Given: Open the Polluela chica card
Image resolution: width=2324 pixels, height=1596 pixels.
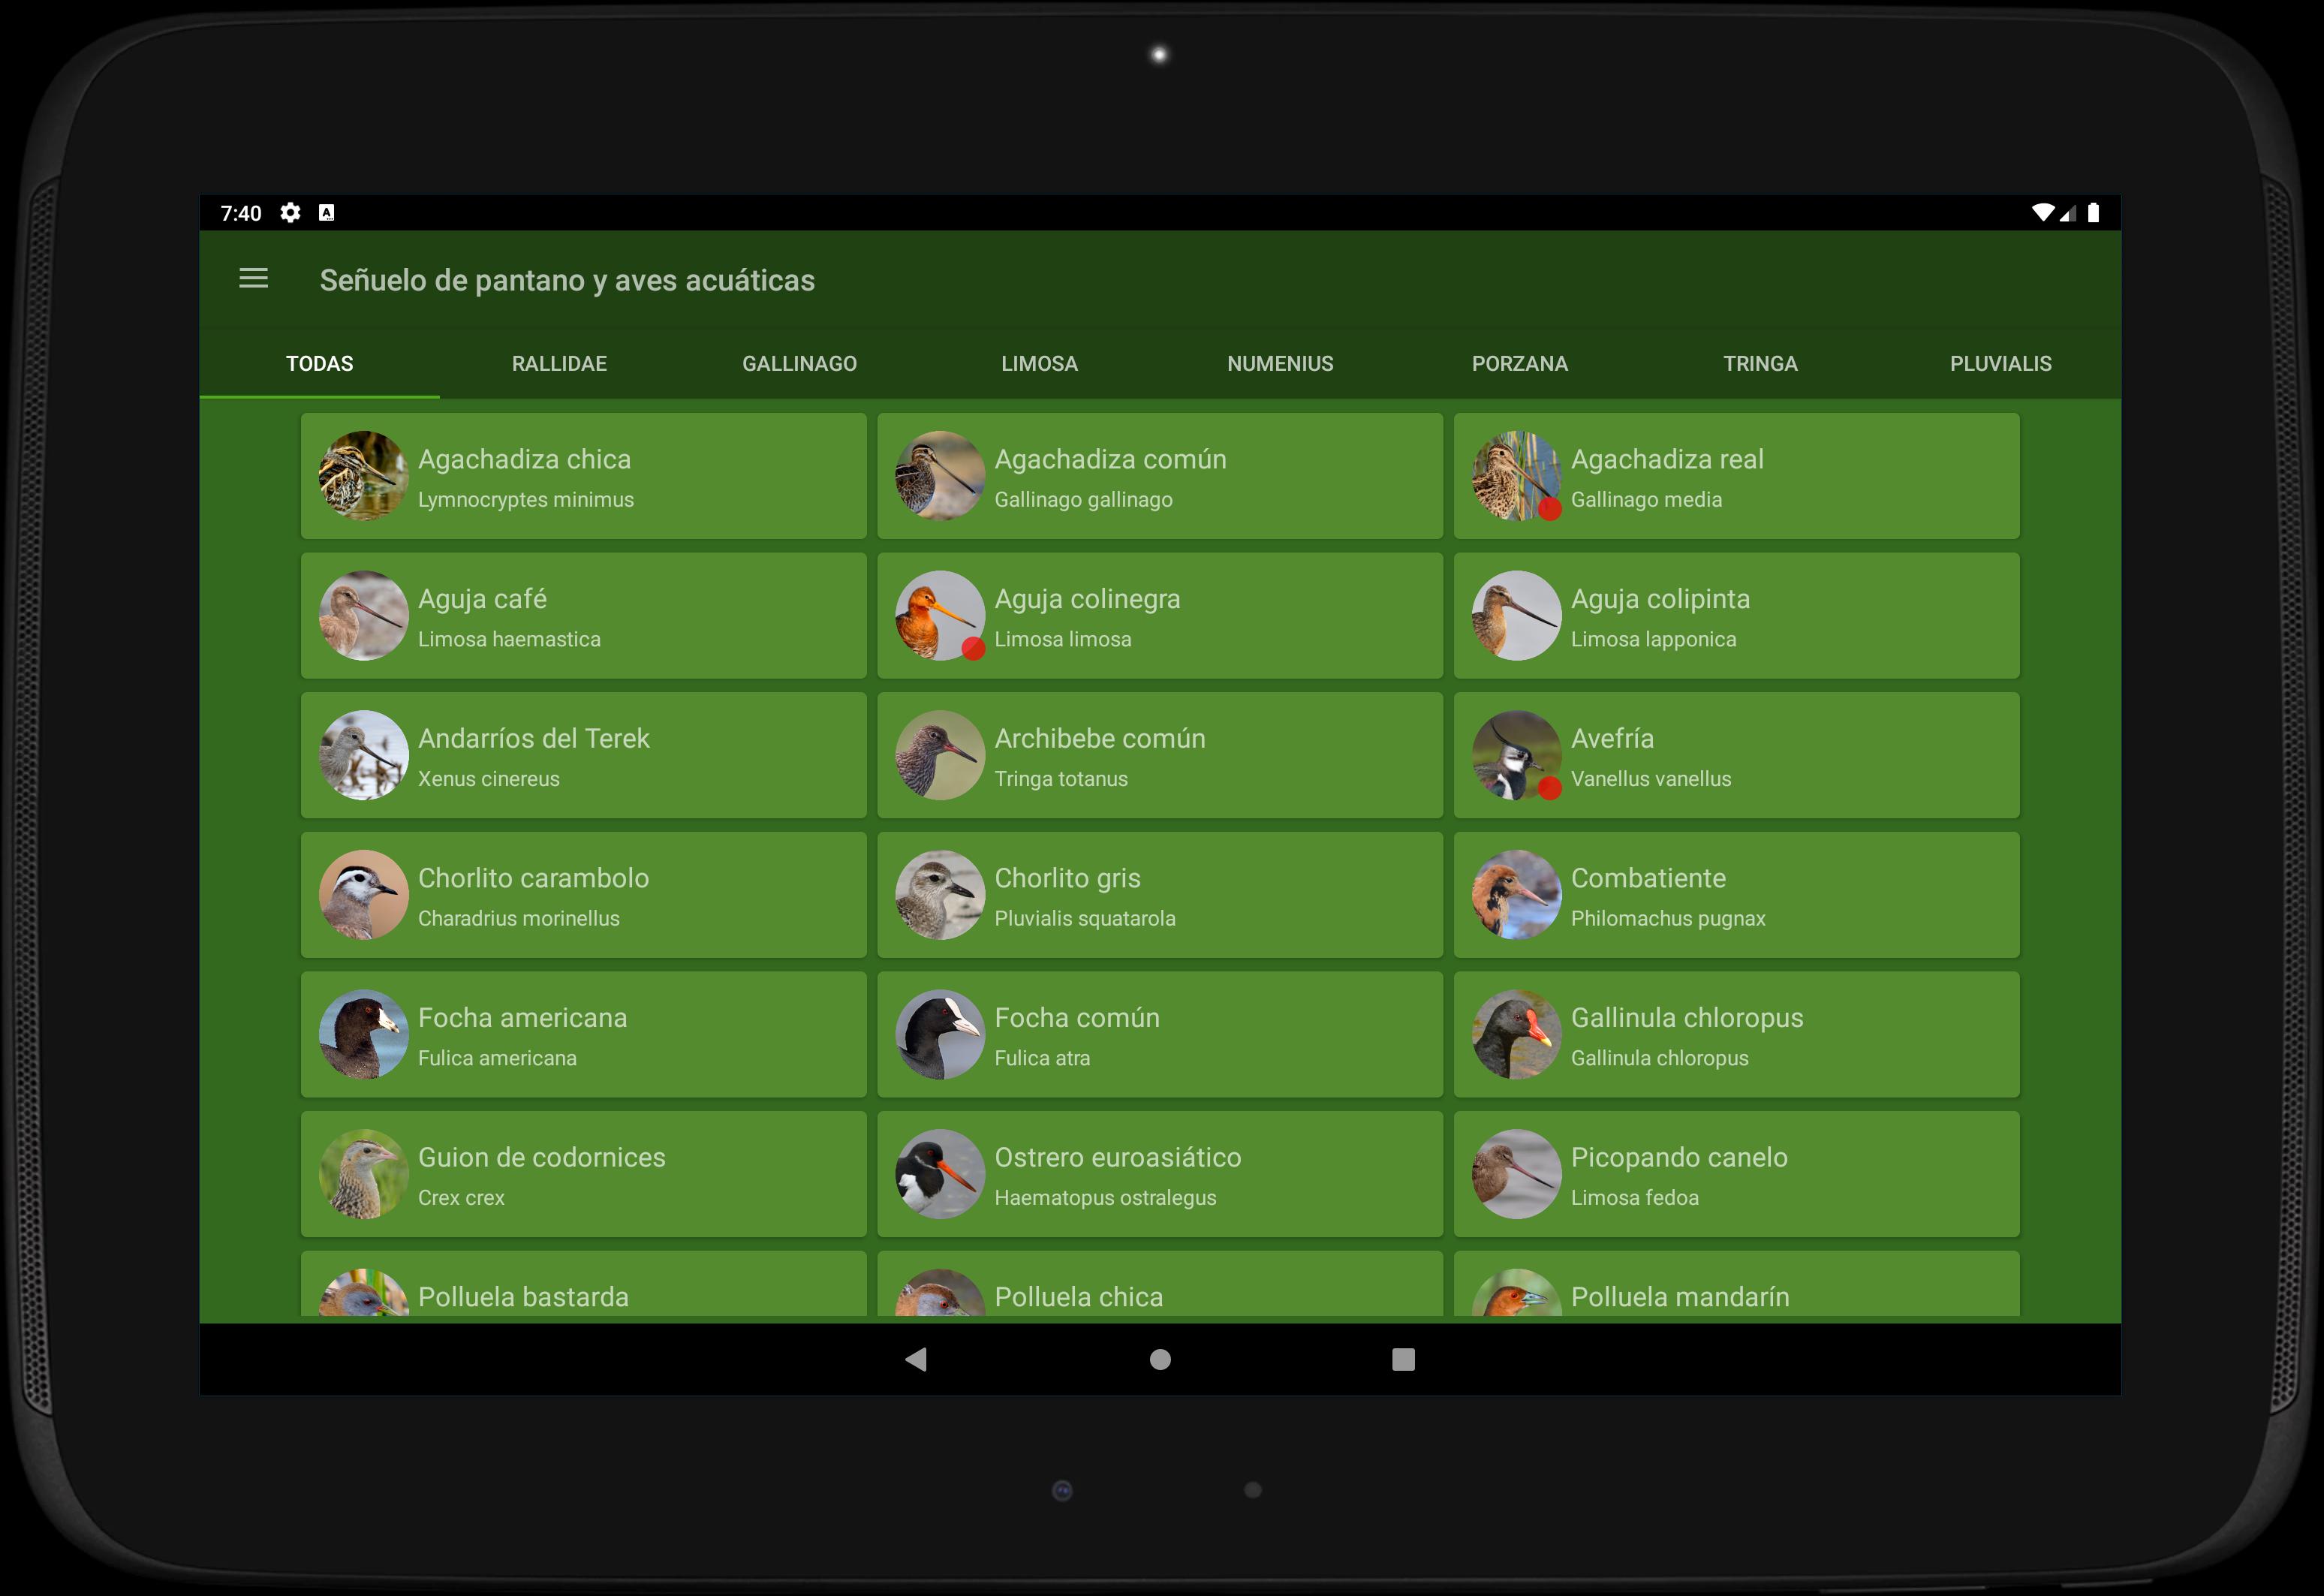Looking at the screenshot, I should coord(1160,1284).
